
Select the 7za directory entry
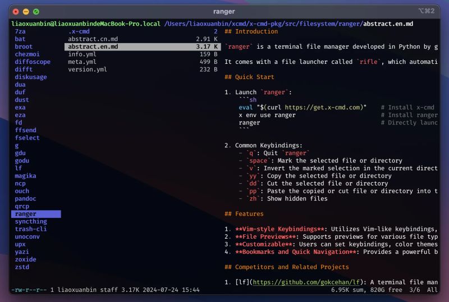(x=20, y=31)
